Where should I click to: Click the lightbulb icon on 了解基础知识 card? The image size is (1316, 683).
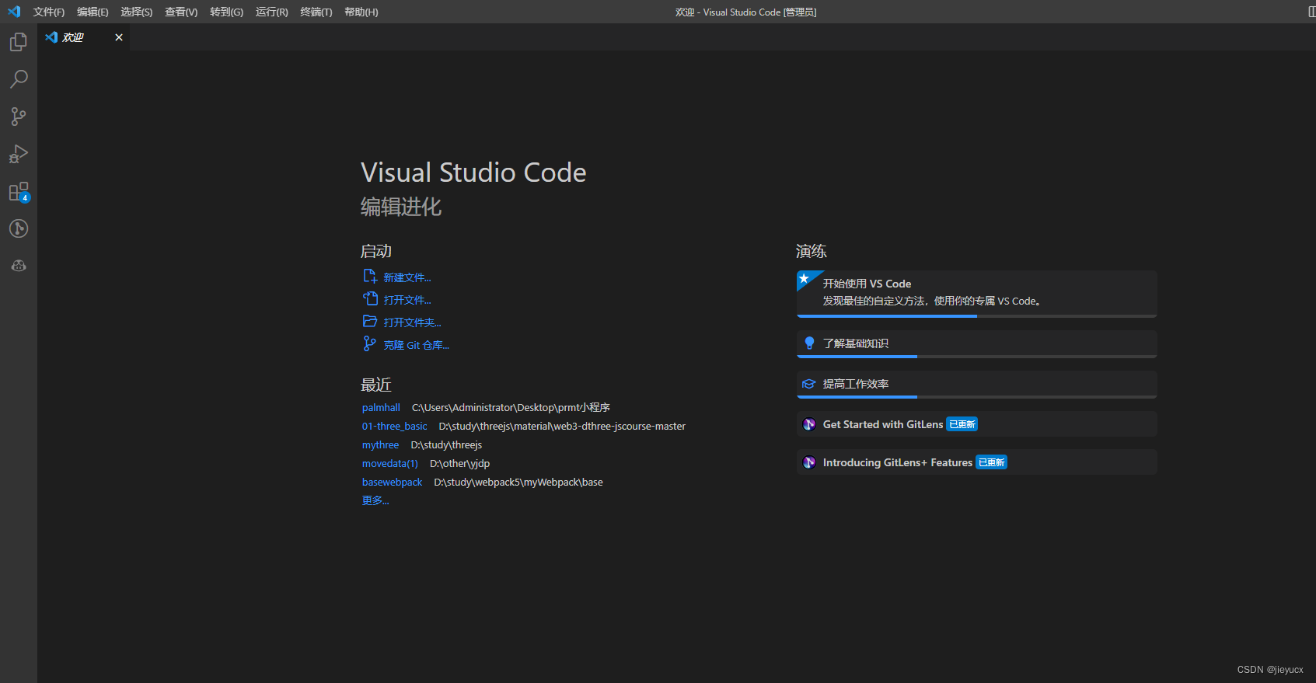[809, 343]
